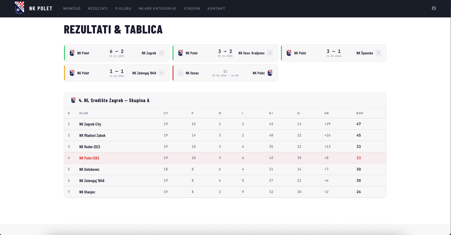Viewport: 451px width, 235px height.
Task: Select the NK Zagreb City table row
Action: pyautogui.click(x=90, y=124)
